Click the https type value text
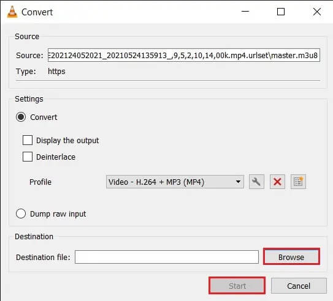The height and width of the screenshot is (301, 333). pyautogui.click(x=56, y=72)
